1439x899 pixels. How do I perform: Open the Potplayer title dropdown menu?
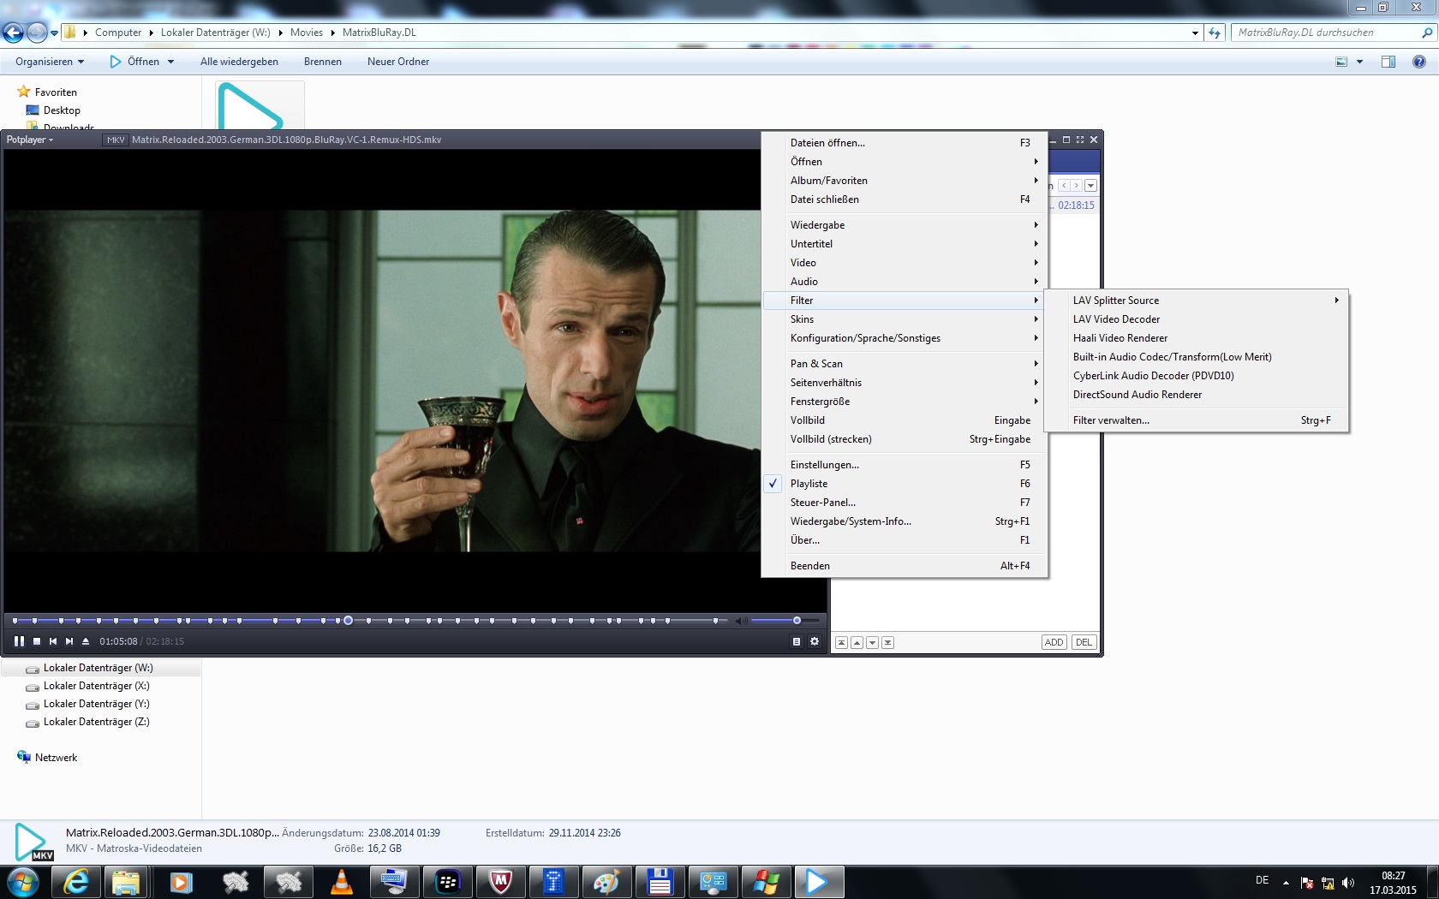coord(30,140)
